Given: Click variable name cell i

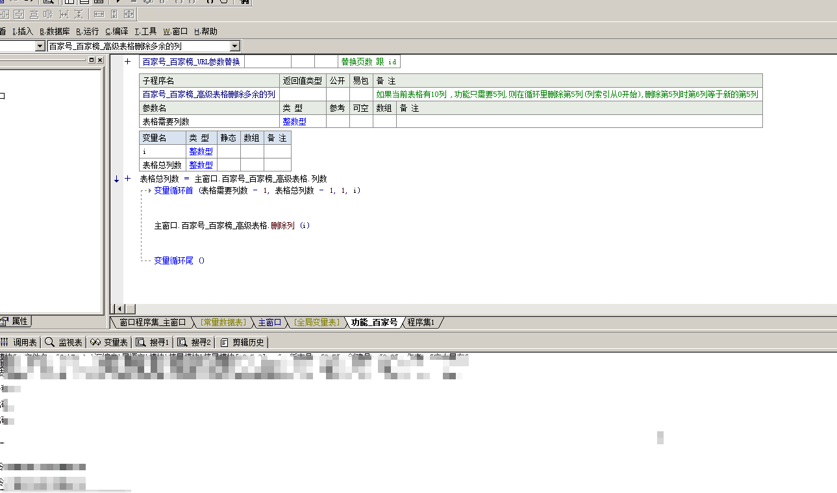Looking at the screenshot, I should (162, 151).
